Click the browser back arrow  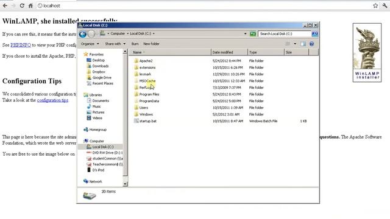coord(5,5)
